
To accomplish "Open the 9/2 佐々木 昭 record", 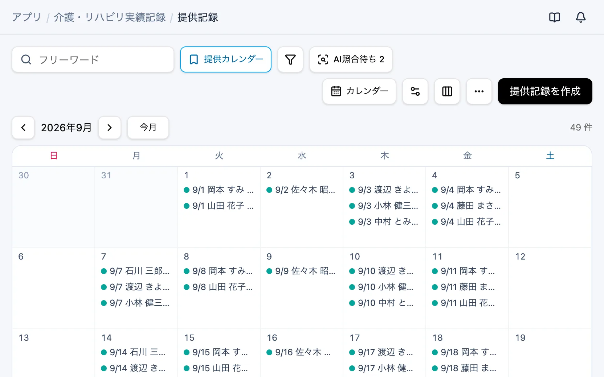I will pos(301,190).
